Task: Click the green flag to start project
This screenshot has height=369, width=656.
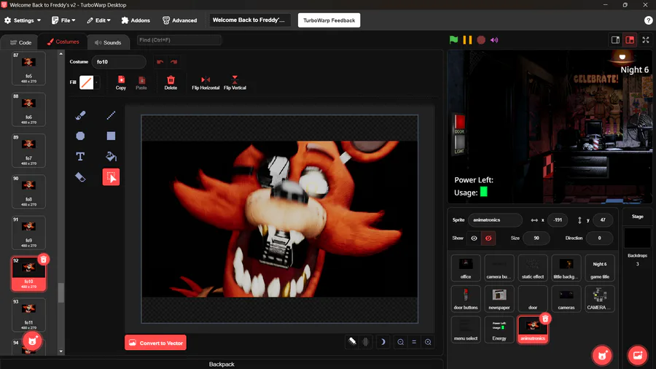Action: (453, 40)
